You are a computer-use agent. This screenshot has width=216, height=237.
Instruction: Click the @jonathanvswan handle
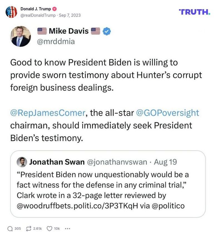(117, 162)
